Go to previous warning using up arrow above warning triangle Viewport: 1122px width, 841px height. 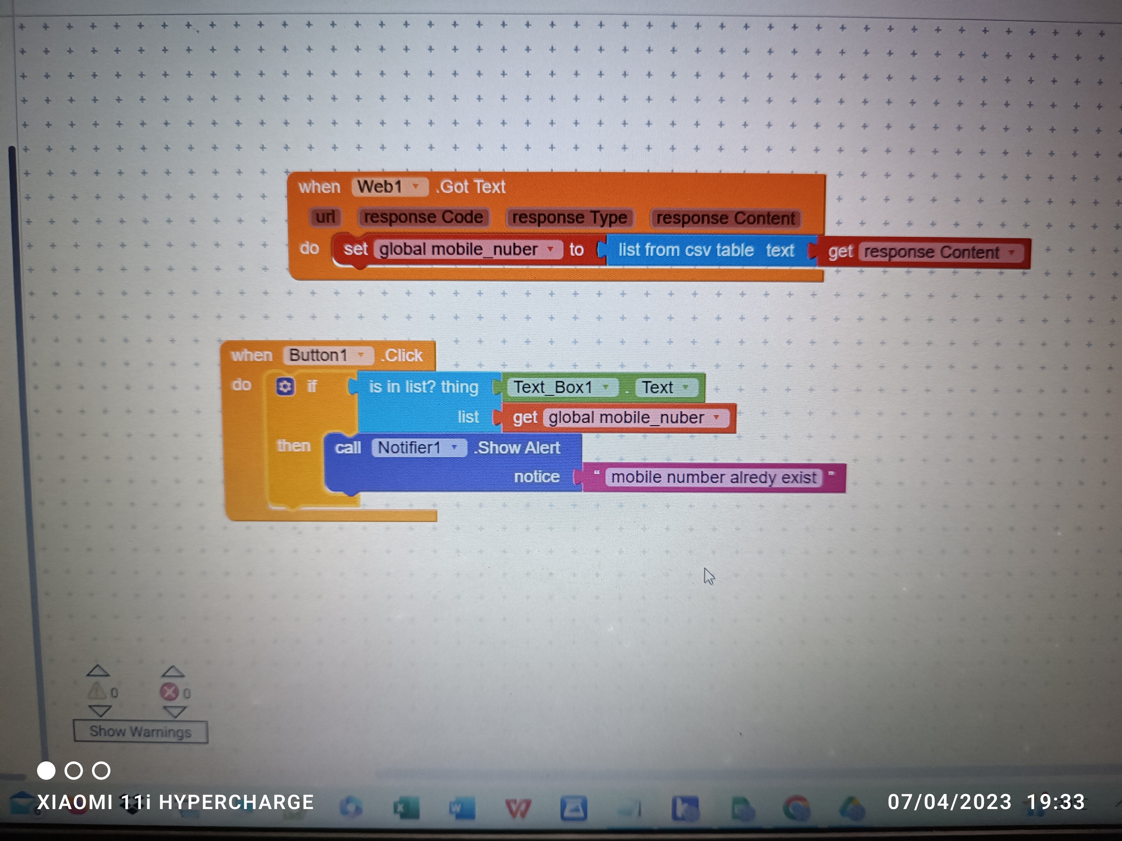click(98, 671)
